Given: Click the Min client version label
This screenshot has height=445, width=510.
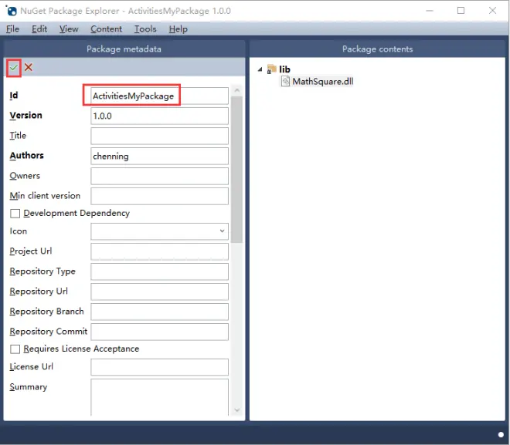Looking at the screenshot, I should [x=45, y=196].
